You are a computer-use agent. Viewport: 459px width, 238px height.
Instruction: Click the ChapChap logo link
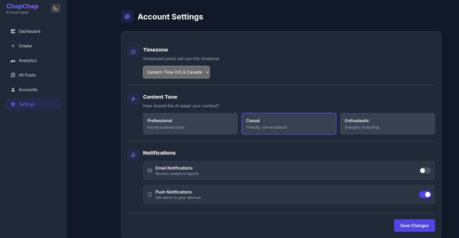click(x=22, y=6)
